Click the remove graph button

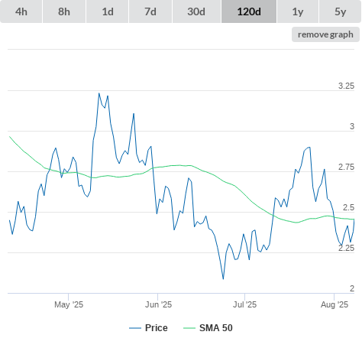325,34
